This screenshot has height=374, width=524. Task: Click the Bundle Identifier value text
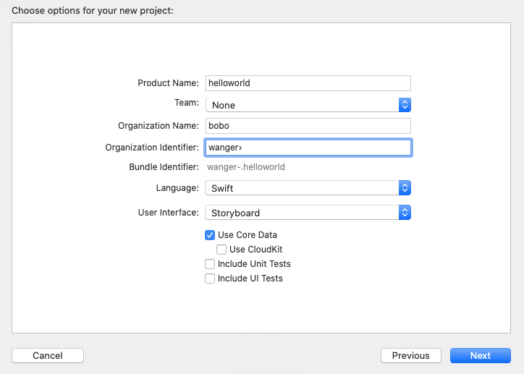click(x=246, y=167)
